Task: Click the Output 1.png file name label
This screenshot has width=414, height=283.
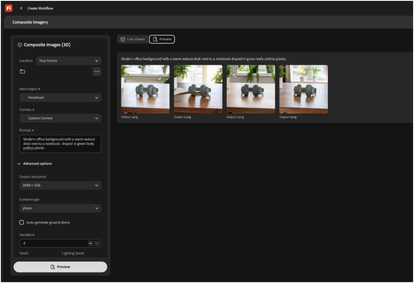Action: [x=129, y=117]
